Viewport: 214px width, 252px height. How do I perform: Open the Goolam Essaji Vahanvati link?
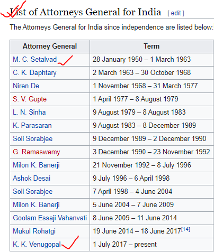50,218
